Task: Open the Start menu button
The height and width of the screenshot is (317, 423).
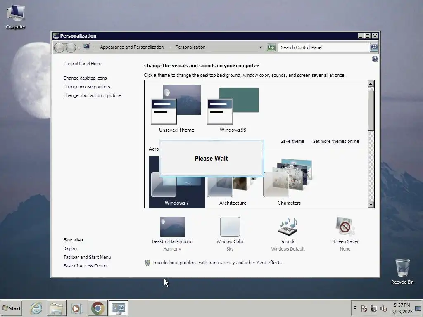Action: [x=11, y=308]
